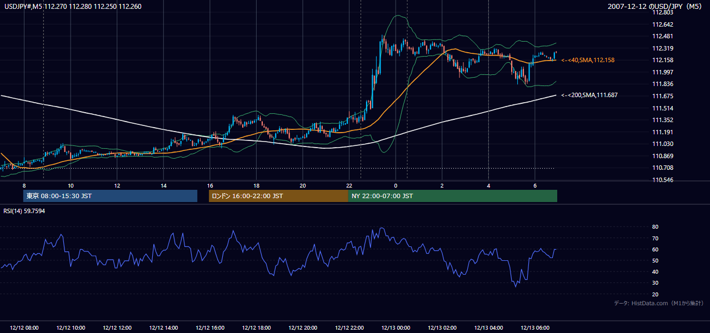The width and height of the screenshot is (710, 333).
Task: Click hour label 14 under the price chart
Action: 163,185
